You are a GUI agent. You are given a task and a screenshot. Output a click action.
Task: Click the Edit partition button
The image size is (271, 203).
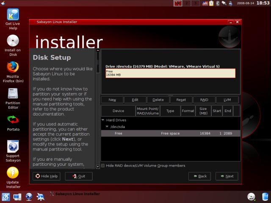click(x=135, y=100)
